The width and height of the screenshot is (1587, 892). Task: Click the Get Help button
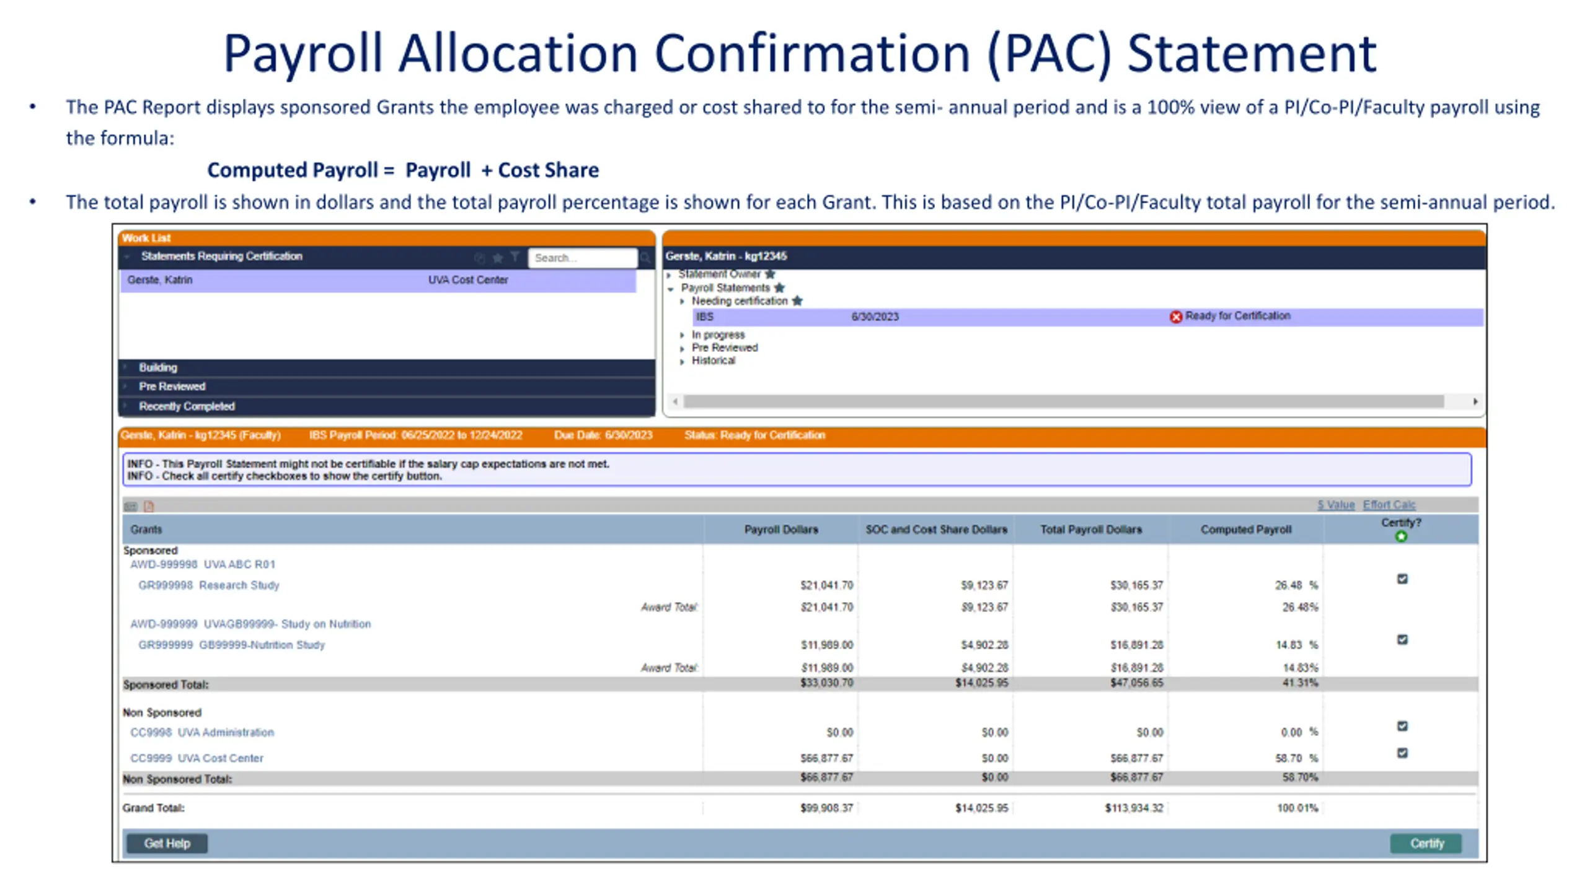coord(167,842)
